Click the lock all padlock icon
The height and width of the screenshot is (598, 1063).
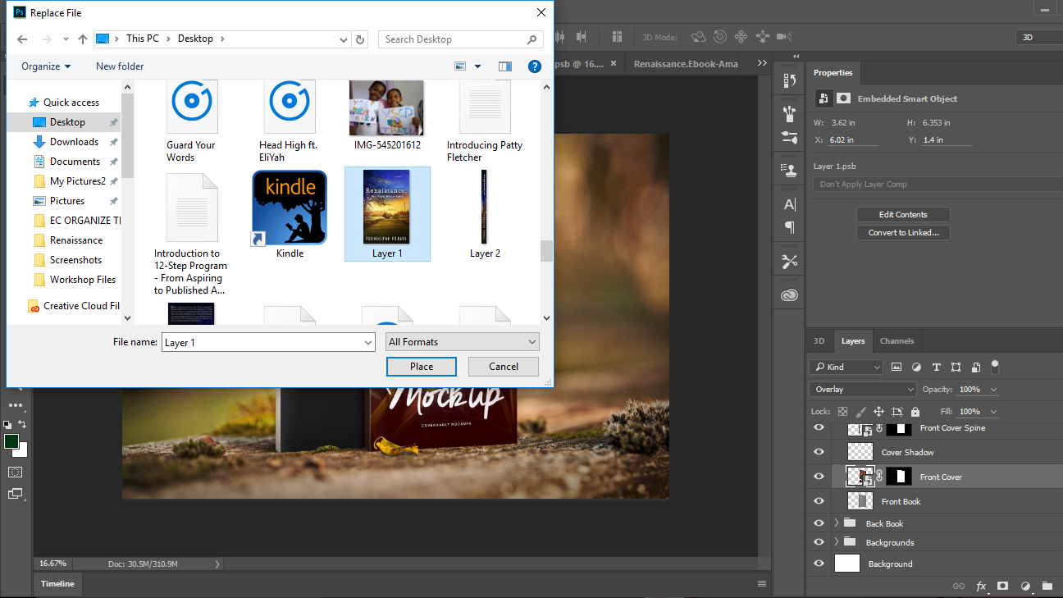(915, 412)
